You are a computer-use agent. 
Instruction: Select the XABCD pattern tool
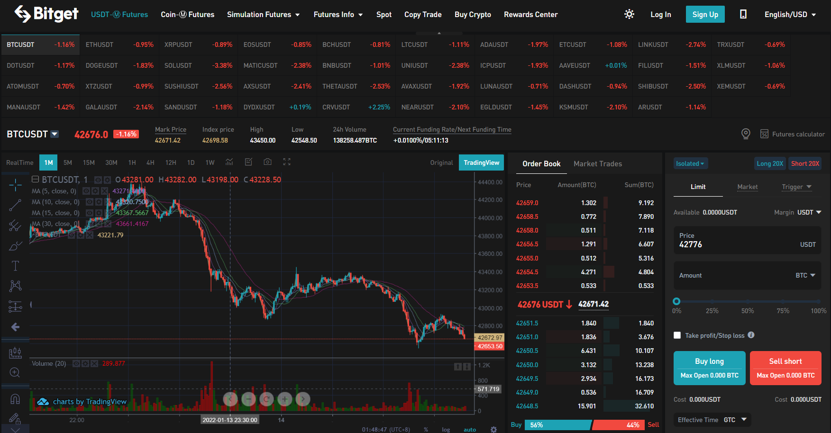click(15, 286)
